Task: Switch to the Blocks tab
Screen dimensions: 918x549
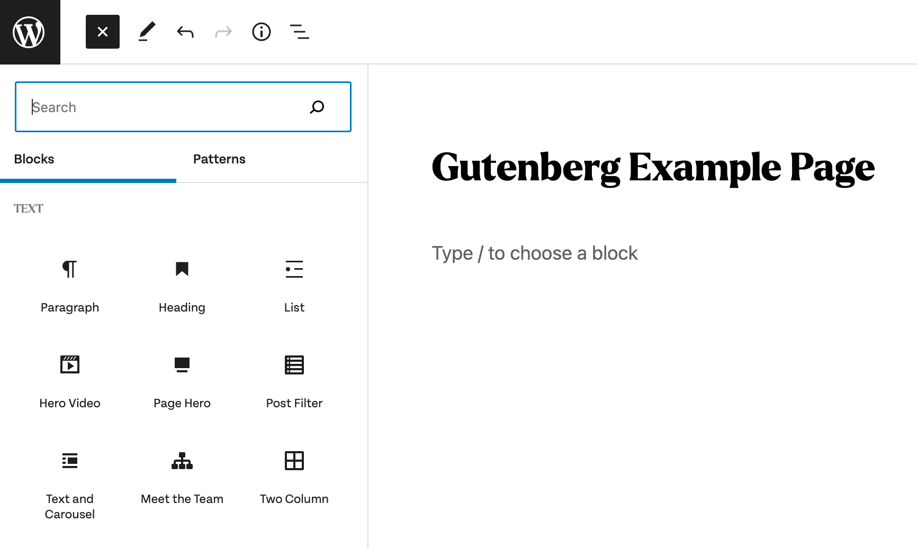Action: pos(34,159)
